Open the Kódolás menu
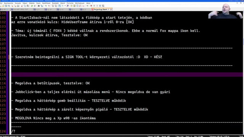This screenshot has height=137, width=244. tap(32, 3)
